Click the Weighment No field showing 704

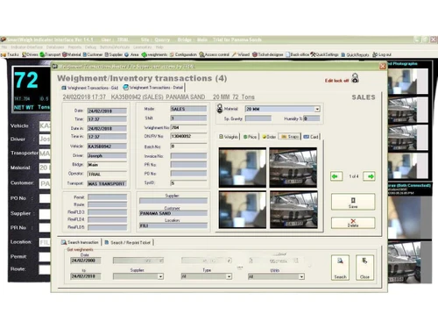click(188, 127)
